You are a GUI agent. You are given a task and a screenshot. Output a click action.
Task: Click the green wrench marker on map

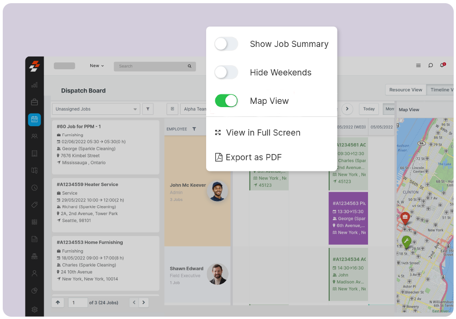406,242
